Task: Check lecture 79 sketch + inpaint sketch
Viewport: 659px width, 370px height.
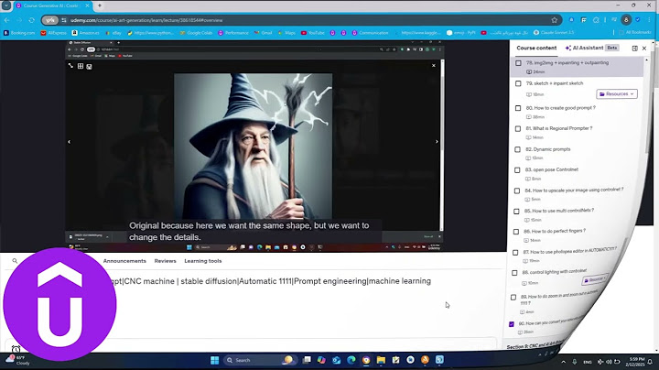Action: pos(518,83)
